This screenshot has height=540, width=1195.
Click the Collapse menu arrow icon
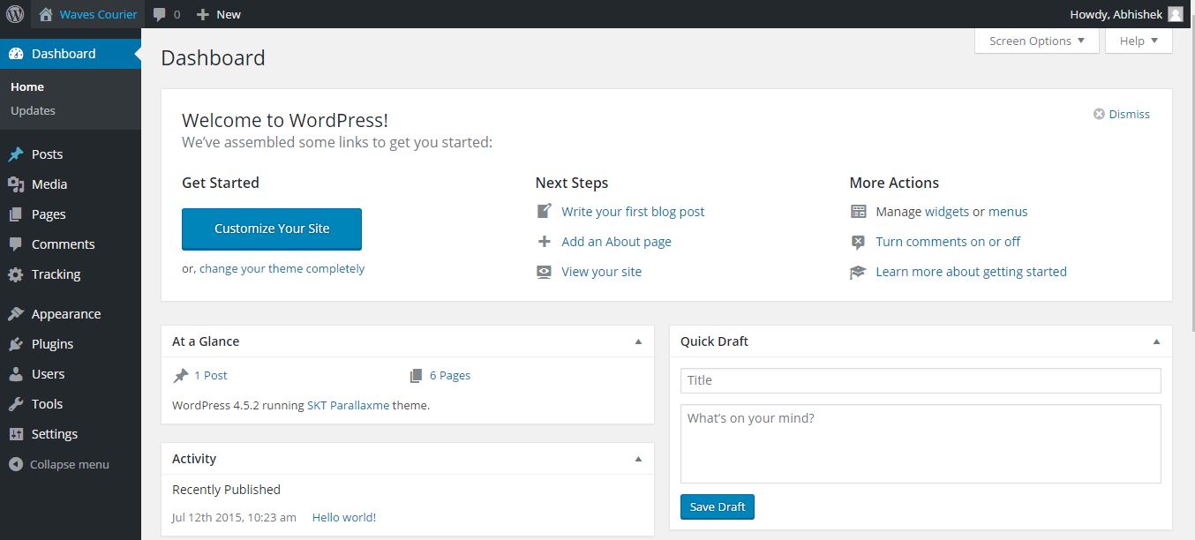click(16, 464)
